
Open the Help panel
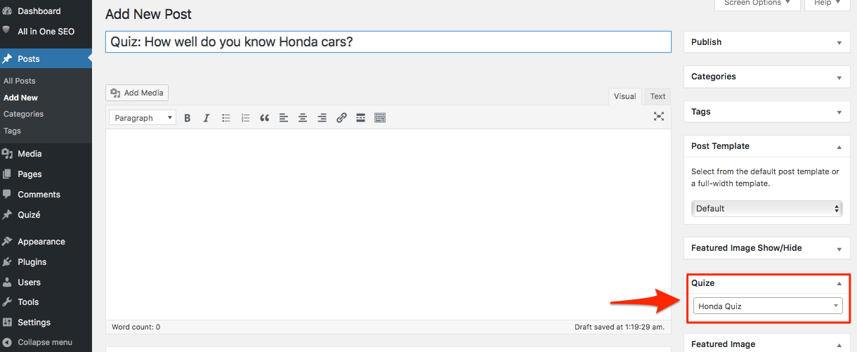827,4
